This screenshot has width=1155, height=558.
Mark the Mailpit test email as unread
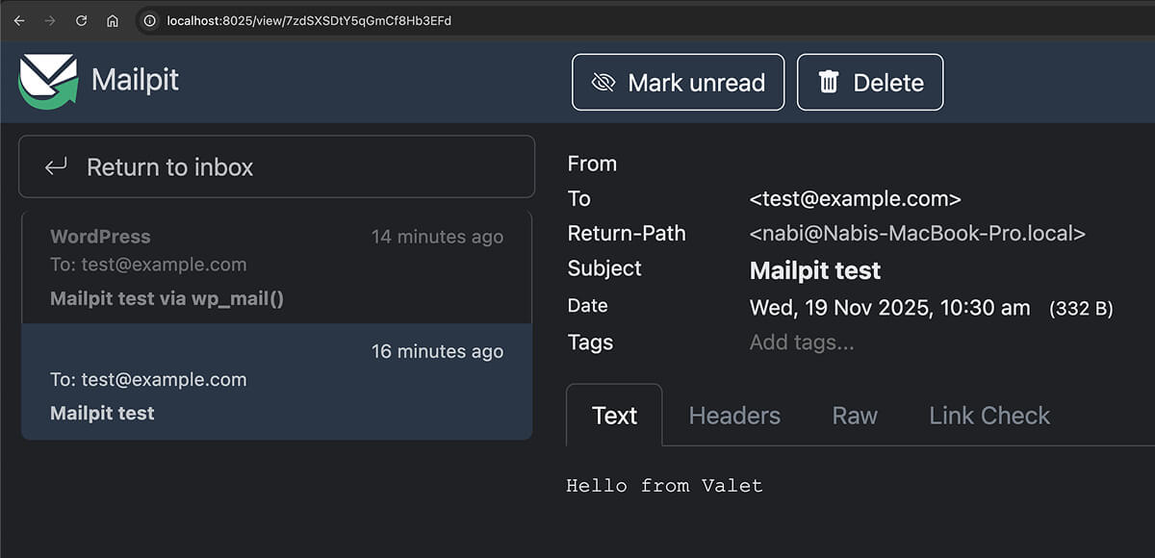(x=678, y=82)
